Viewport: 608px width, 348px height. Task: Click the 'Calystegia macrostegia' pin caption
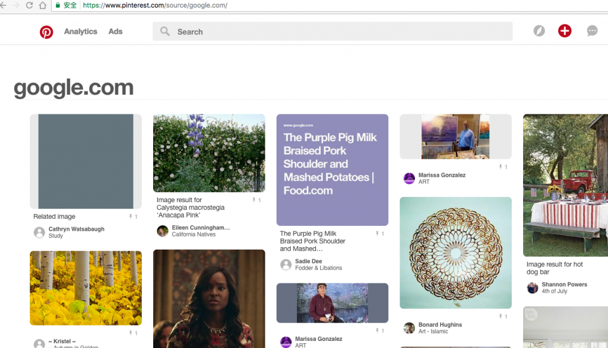[191, 207]
